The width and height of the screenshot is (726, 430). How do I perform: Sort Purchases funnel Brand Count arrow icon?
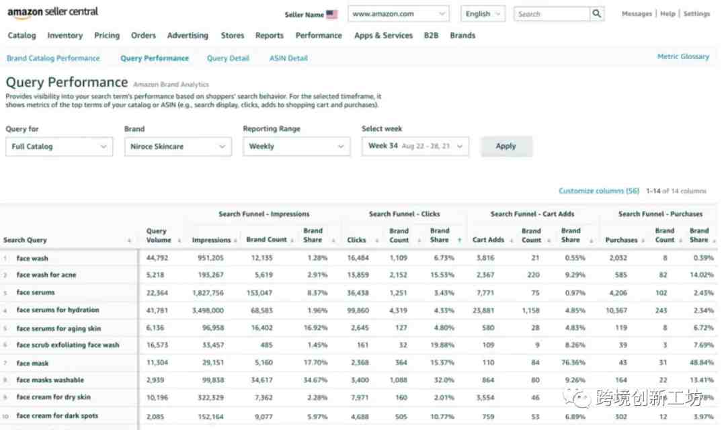click(x=680, y=241)
